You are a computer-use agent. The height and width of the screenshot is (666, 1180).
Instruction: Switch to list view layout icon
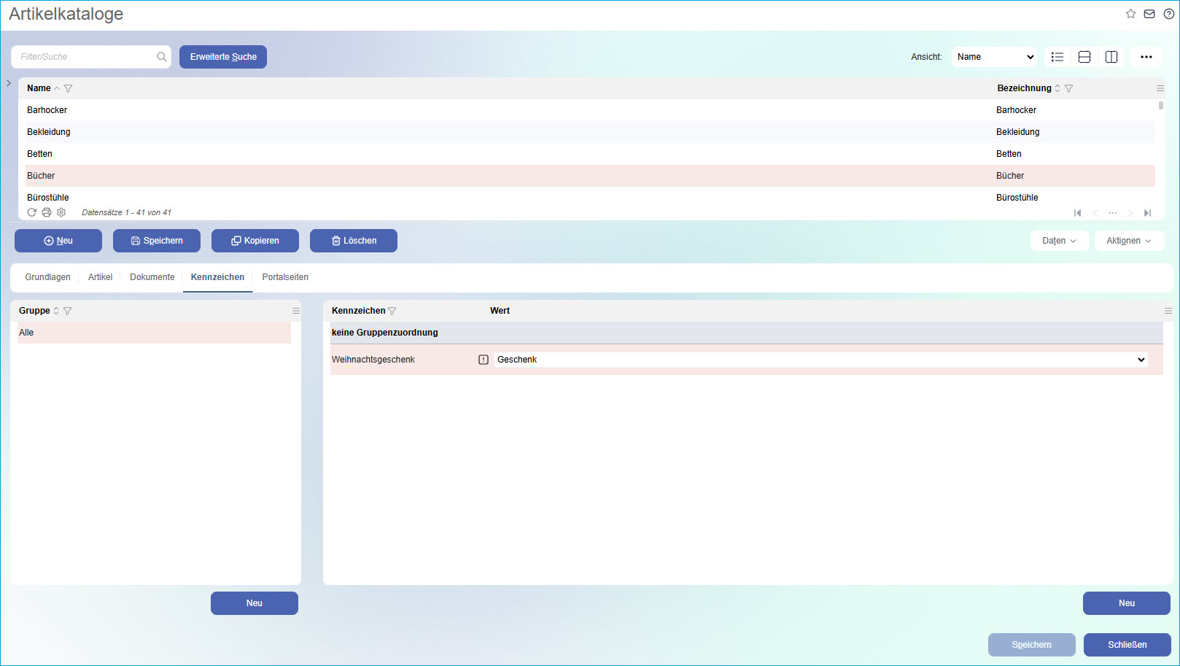[x=1057, y=57]
